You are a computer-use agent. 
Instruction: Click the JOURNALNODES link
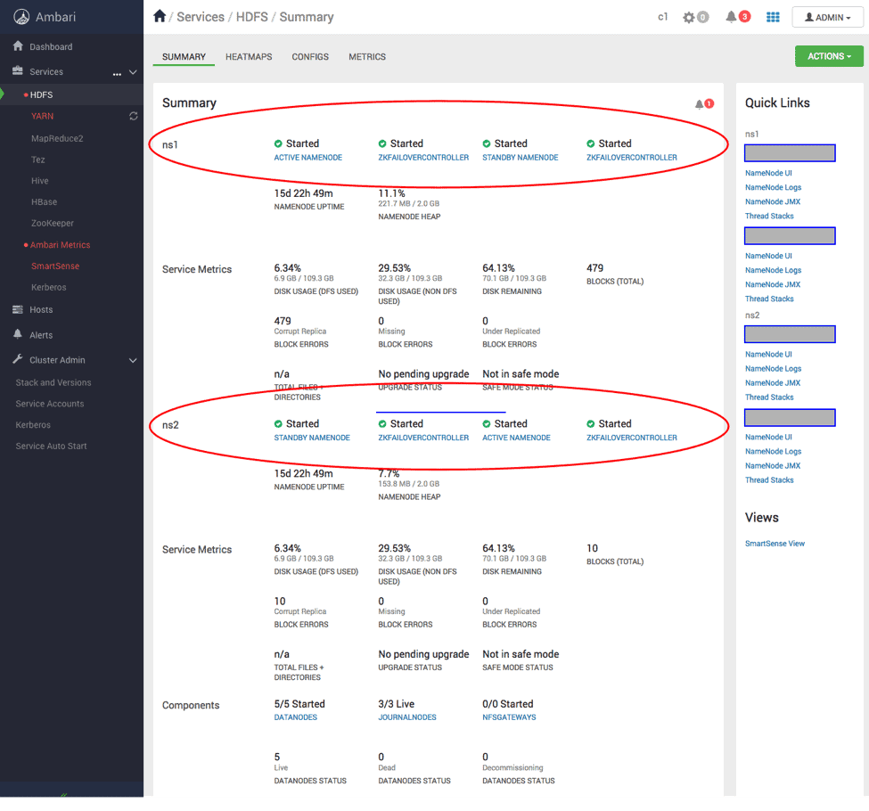click(x=407, y=717)
